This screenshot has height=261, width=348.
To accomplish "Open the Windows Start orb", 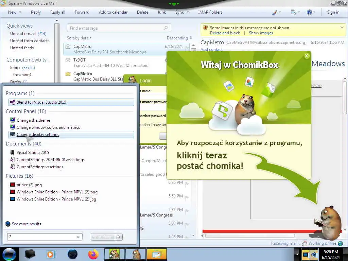I will coord(9,254).
